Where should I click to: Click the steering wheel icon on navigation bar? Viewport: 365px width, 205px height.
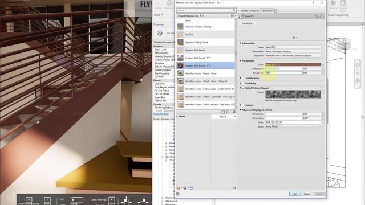[358, 65]
